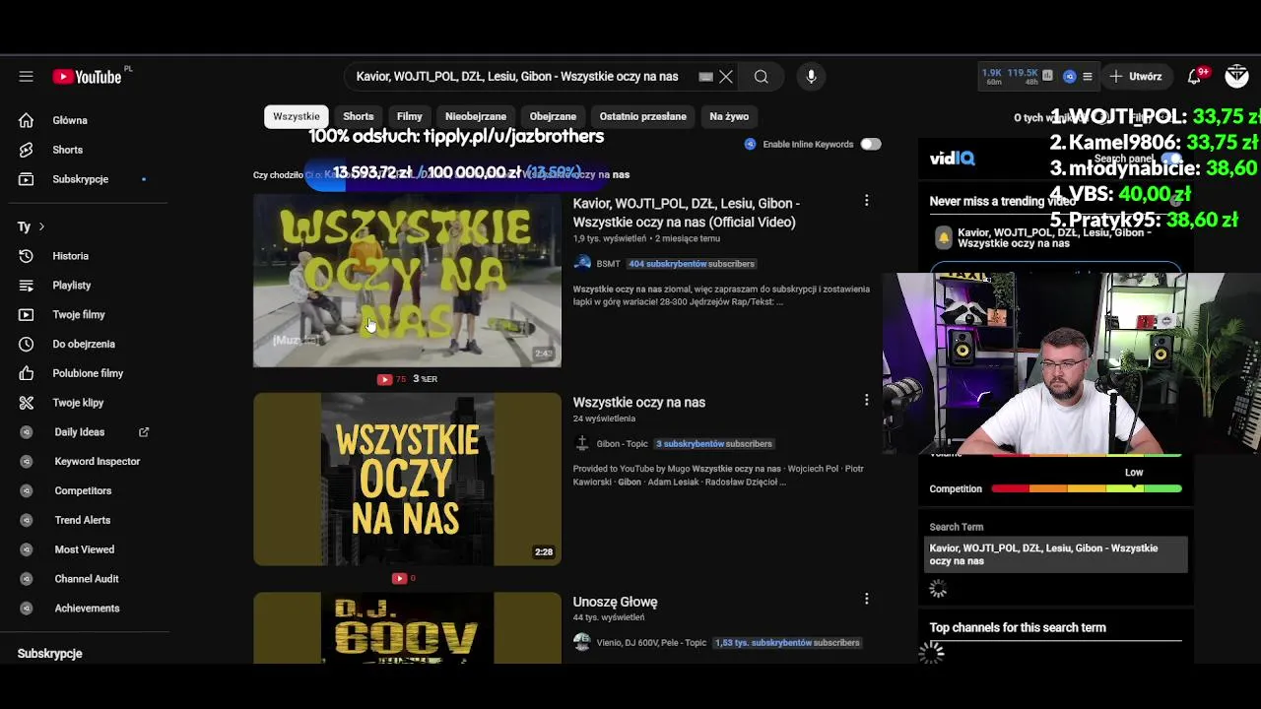Screen dimensions: 1261x709
Task: Click the vidIQ trending alert bell
Action: [x=943, y=238]
